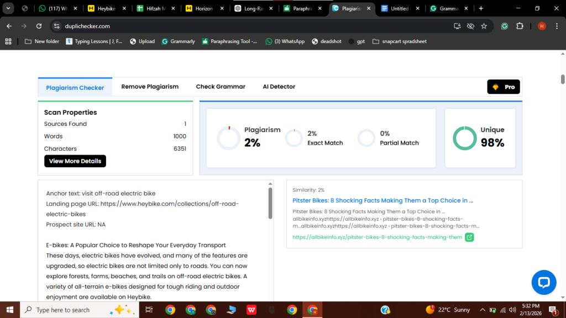Screen dimensions: 566x318
Task: Open the 'New folder' bookmarks folder
Action: (x=41, y=41)
